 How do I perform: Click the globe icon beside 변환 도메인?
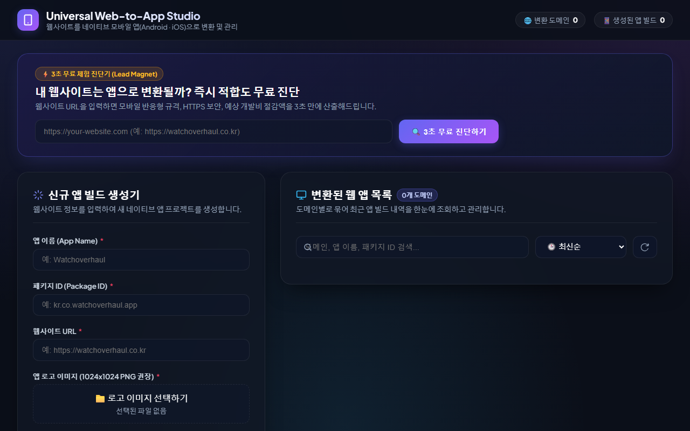click(528, 20)
